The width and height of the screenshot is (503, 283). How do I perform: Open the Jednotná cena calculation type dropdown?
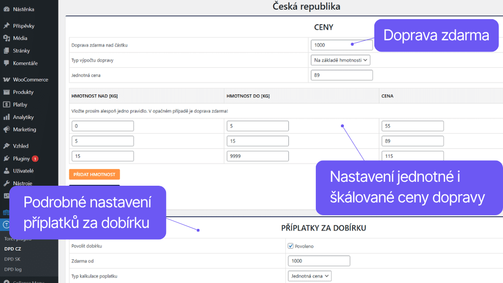tap(309, 276)
